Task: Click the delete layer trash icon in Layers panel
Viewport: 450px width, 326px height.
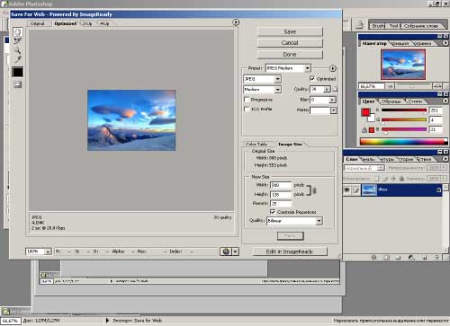Action: 436,257
